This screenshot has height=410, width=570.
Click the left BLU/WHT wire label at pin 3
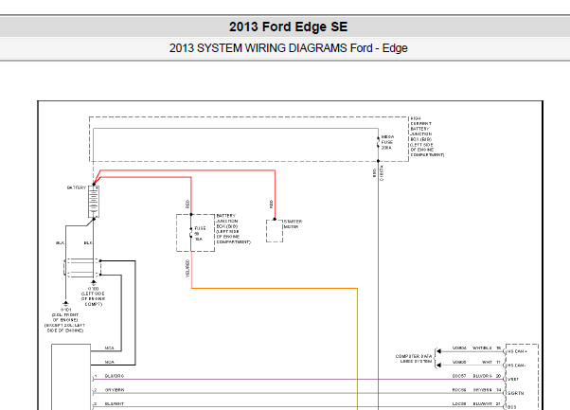click(115, 403)
